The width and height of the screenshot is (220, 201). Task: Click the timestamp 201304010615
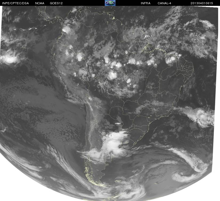pos(202,3)
